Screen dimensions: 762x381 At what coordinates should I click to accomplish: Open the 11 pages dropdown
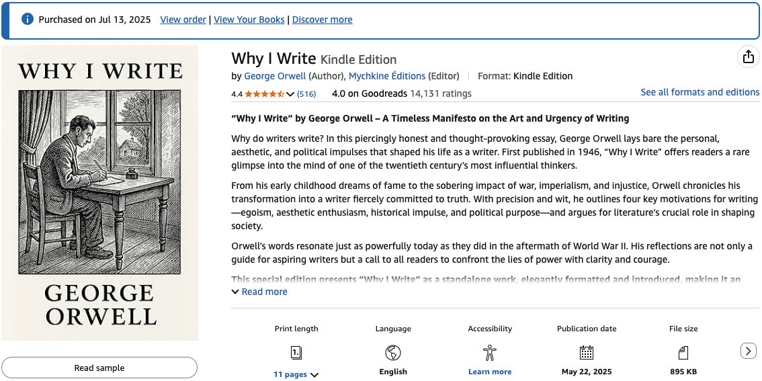pos(296,374)
